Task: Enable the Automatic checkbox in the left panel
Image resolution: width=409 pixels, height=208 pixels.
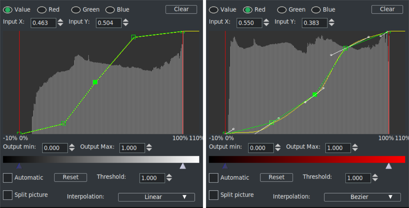Action: (x=7, y=178)
